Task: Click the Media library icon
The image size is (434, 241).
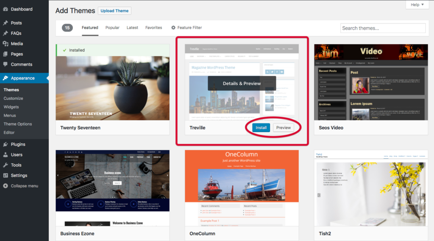Action: coord(6,44)
